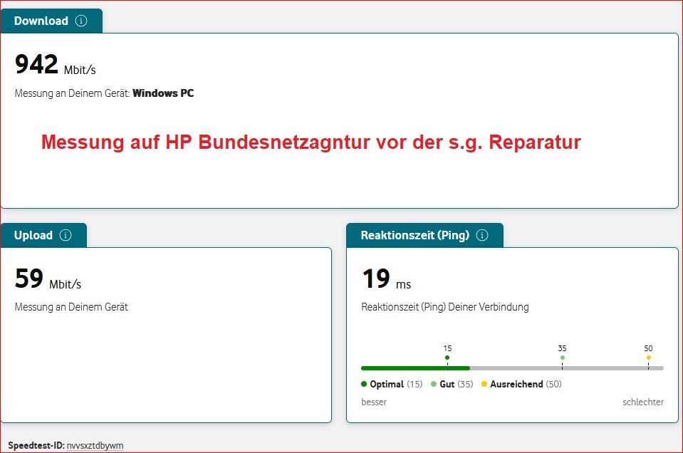This screenshot has height=453, width=683.
Task: Open the Reaktionszeit (Ping) panel header
Action: 414,235
